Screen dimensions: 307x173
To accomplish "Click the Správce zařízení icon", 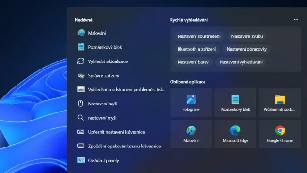I will pyautogui.click(x=81, y=76).
